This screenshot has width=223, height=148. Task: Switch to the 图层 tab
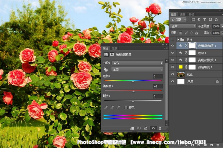pos(173,14)
